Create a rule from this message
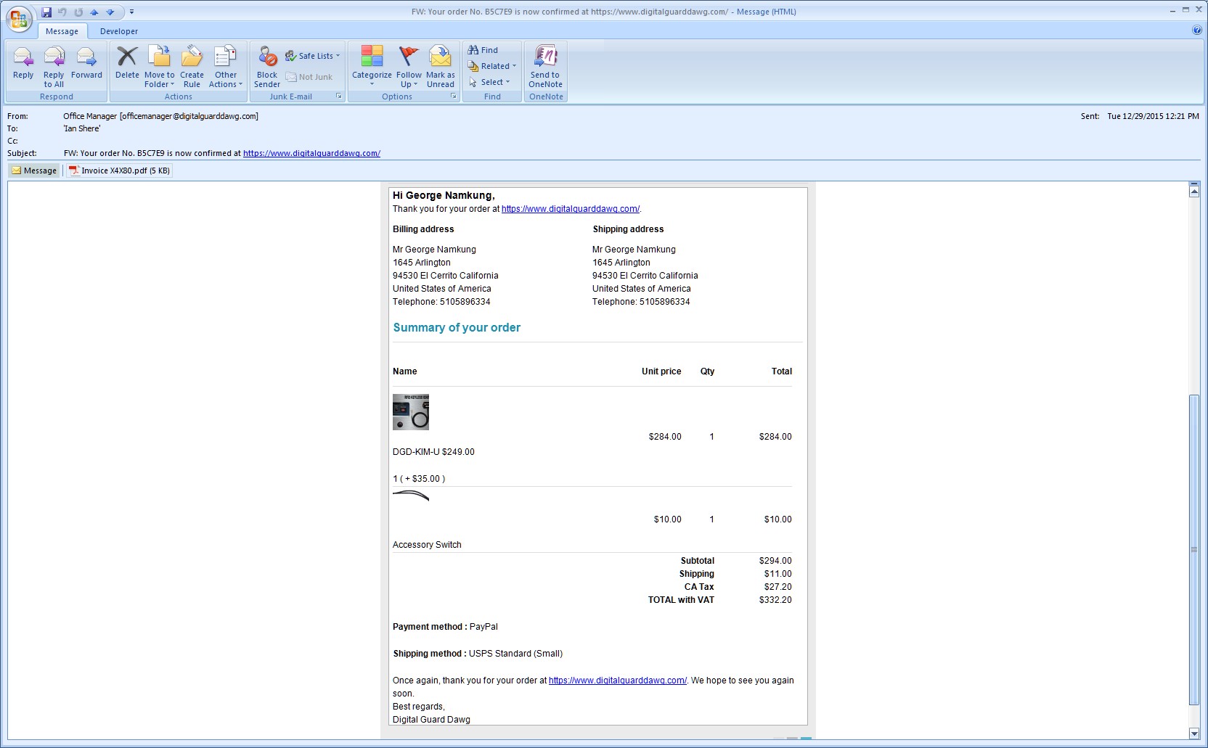 192,66
